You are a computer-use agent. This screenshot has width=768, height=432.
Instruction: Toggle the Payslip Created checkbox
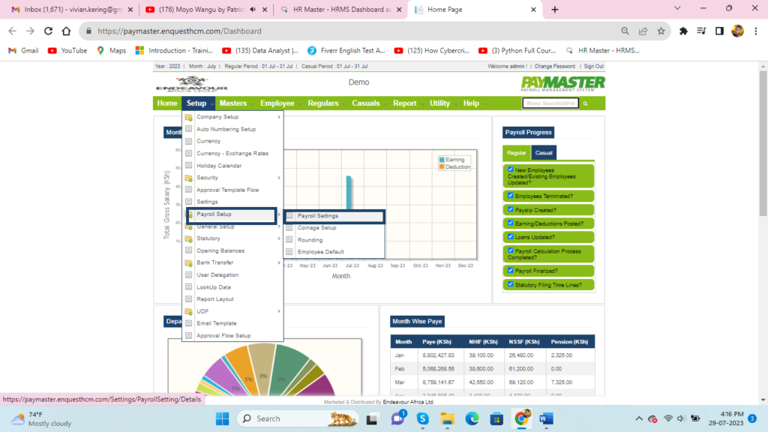tap(511, 209)
